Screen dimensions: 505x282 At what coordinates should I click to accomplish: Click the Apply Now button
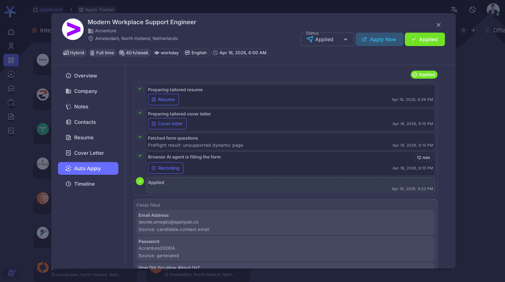click(379, 39)
